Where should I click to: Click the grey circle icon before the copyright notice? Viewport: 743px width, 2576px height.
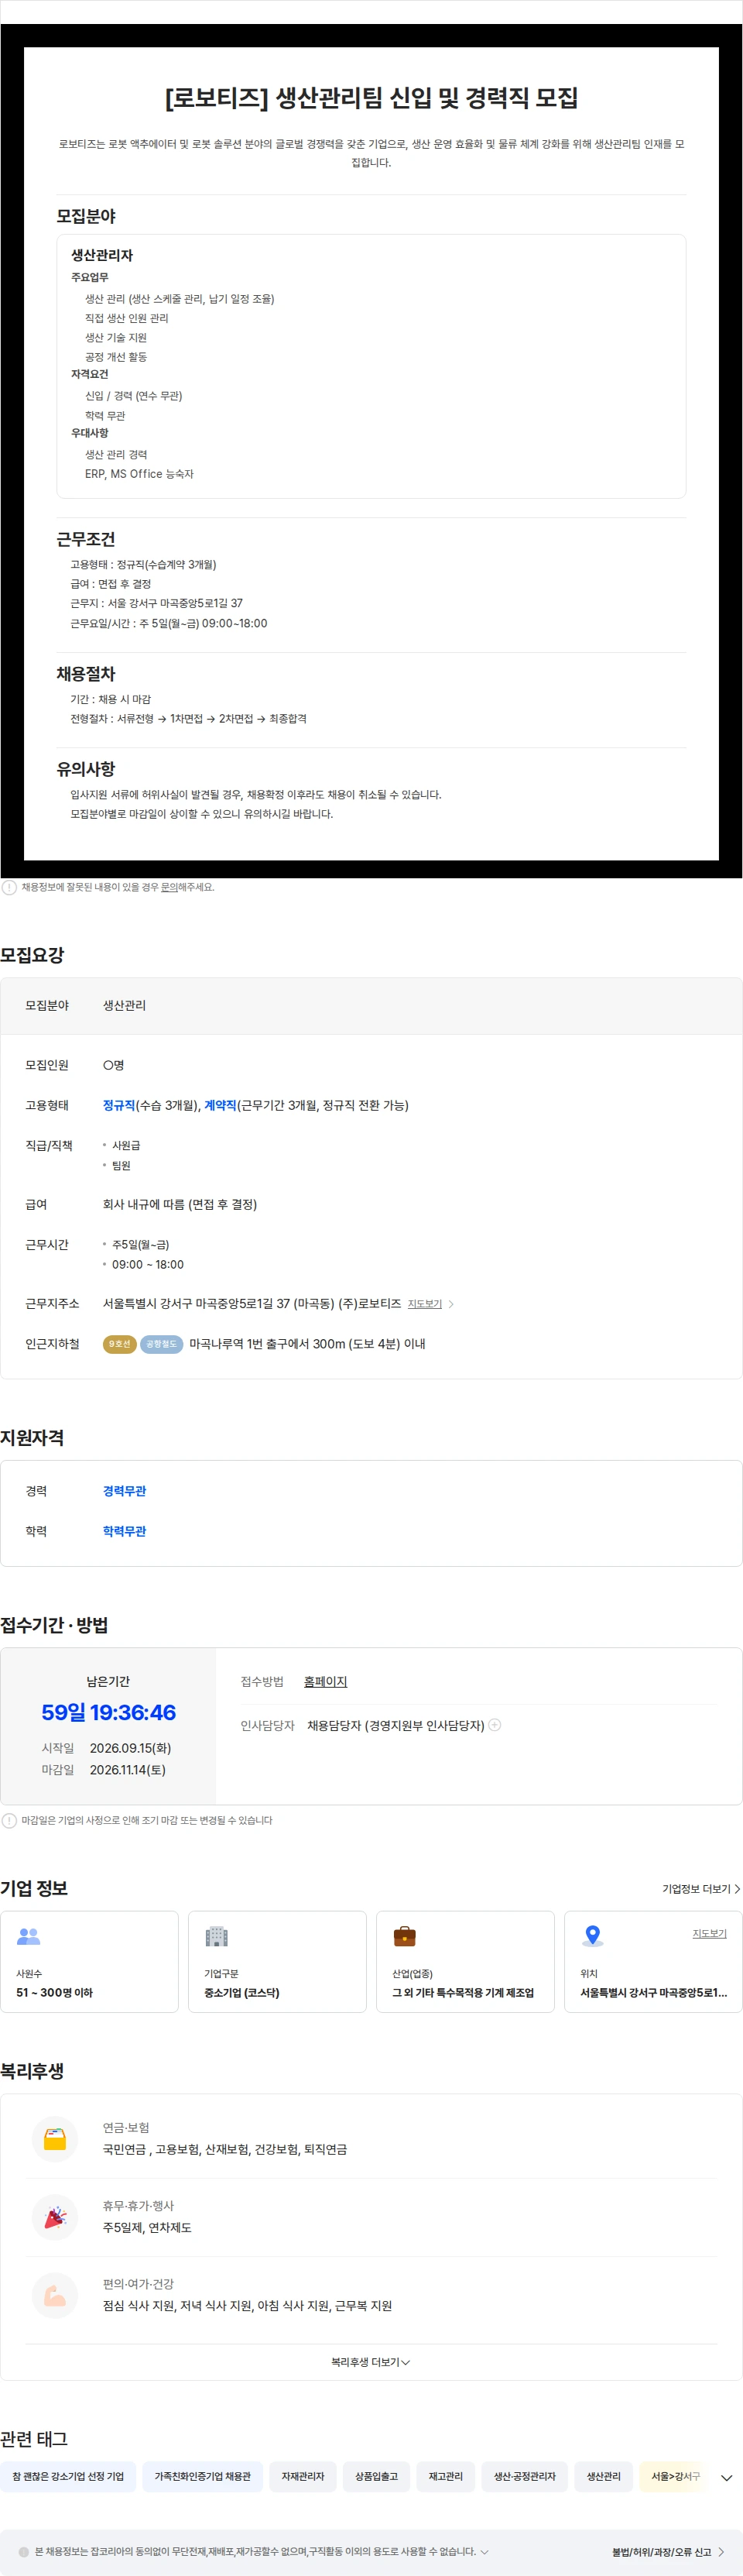point(24,2552)
